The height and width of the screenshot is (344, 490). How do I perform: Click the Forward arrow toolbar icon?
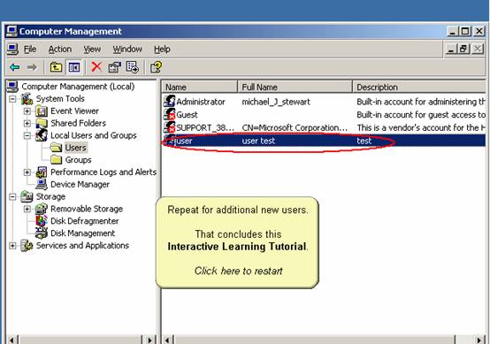click(32, 67)
